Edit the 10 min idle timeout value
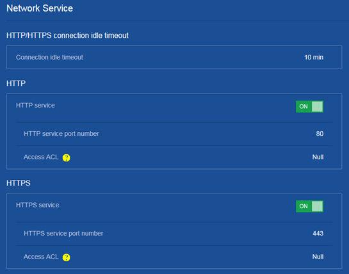Image resolution: width=349 pixels, height=274 pixels. pos(314,58)
